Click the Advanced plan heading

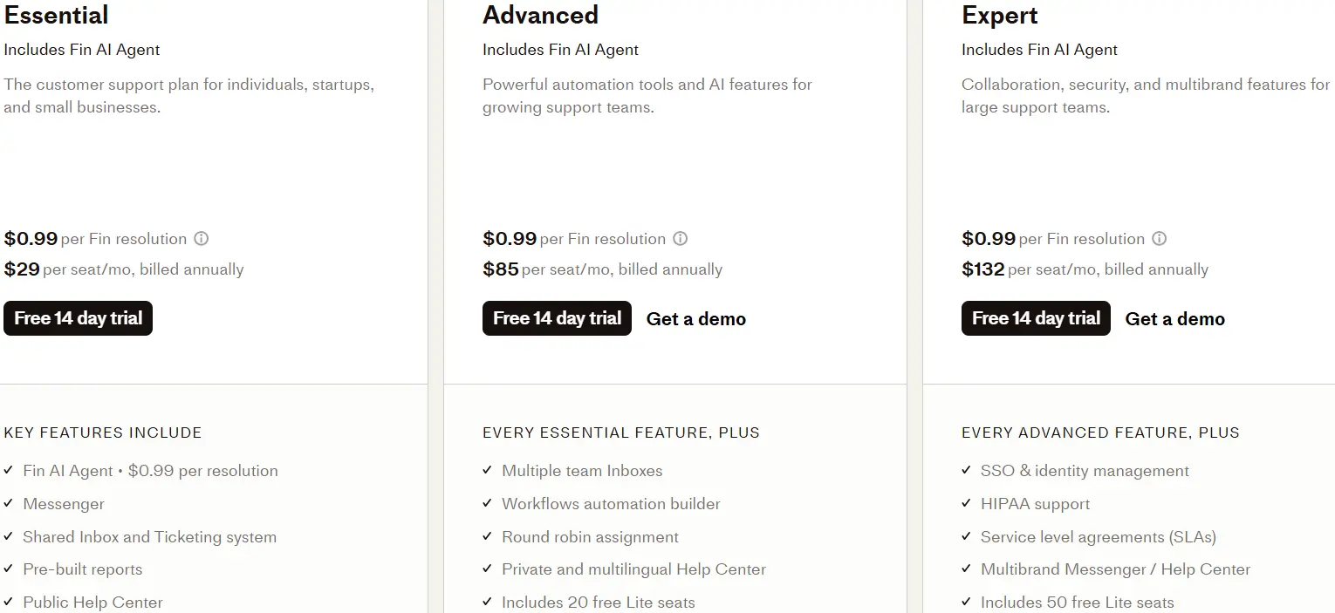click(x=540, y=15)
